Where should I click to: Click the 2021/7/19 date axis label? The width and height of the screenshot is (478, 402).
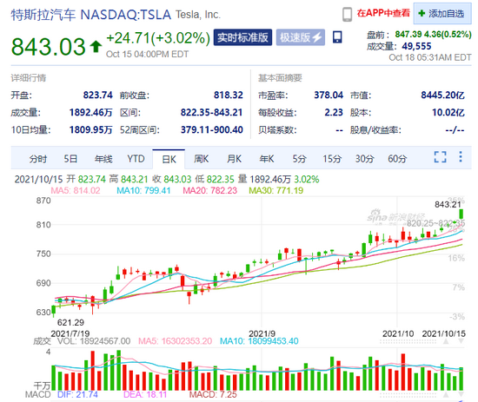pyautogui.click(x=70, y=333)
